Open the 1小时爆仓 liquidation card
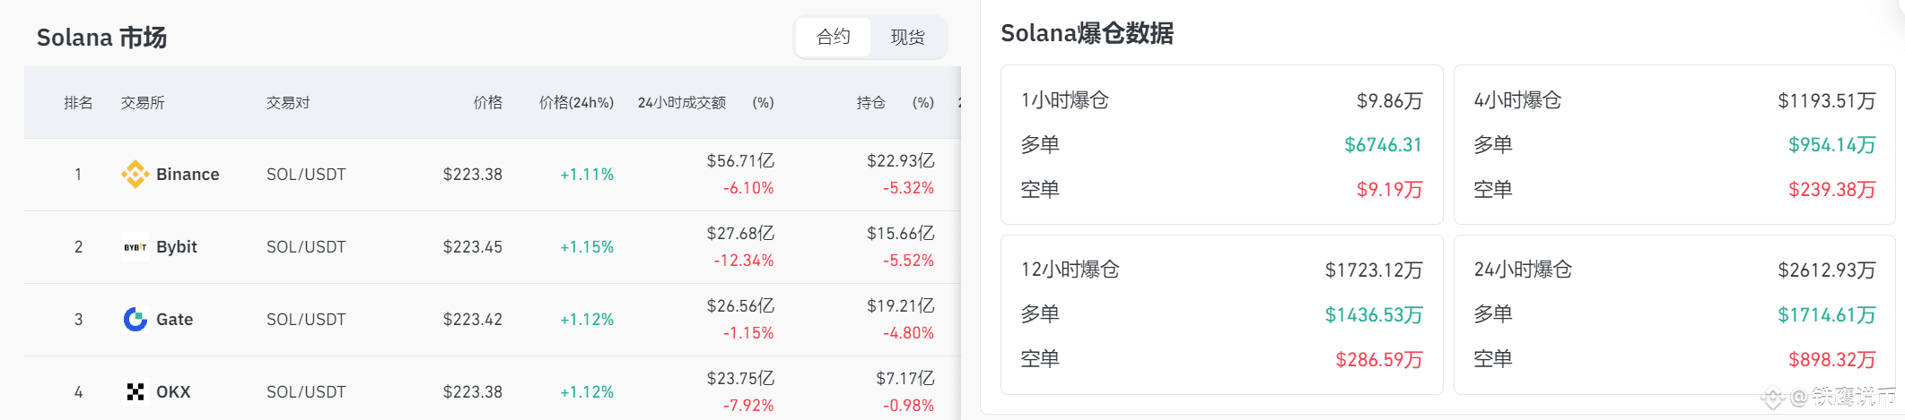 click(1222, 144)
